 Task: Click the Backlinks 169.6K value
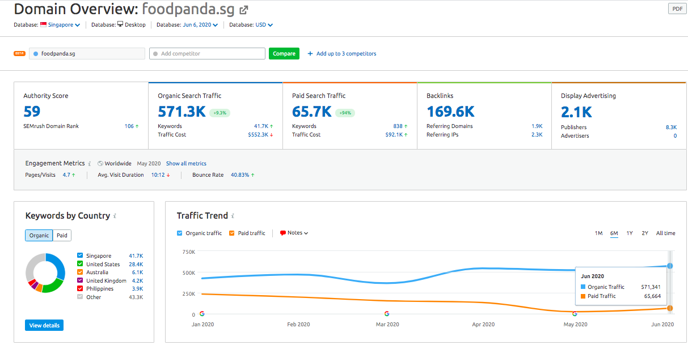[x=450, y=112]
